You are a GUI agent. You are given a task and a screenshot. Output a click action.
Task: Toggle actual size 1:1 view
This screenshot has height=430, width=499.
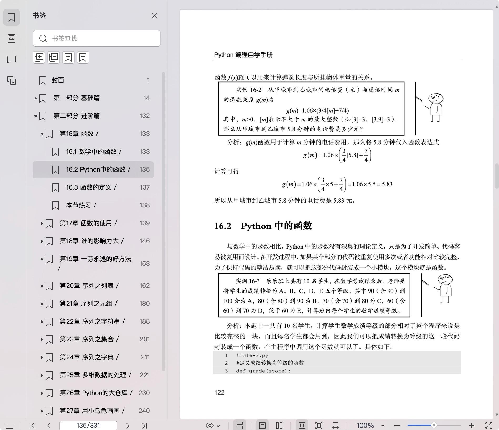[x=302, y=426]
